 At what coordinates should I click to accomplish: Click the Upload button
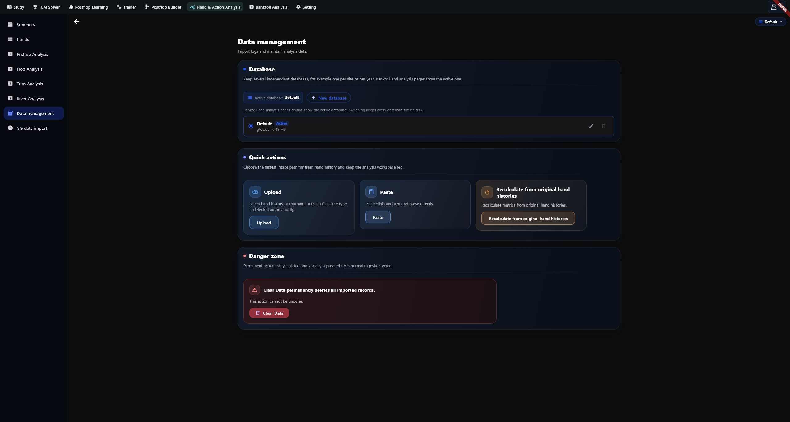click(264, 223)
